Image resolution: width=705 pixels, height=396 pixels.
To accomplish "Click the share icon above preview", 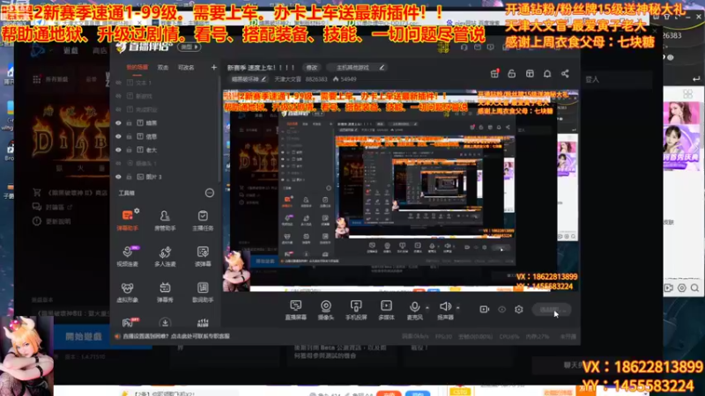I will coord(565,74).
